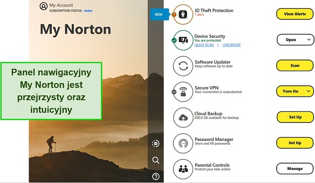Screen dimensions: 315x183
Task: Click the Password Manager title
Action: (x=214, y=139)
